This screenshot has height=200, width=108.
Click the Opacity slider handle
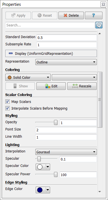(56, 123)
